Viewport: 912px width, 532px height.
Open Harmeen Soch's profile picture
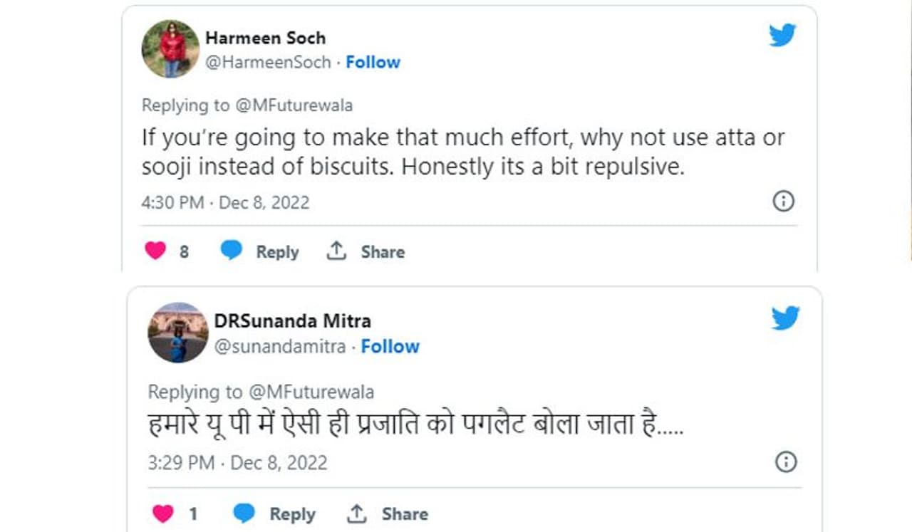point(170,48)
